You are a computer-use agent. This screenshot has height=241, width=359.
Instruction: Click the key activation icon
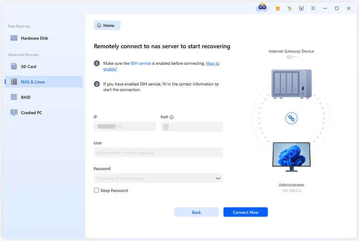[290, 9]
